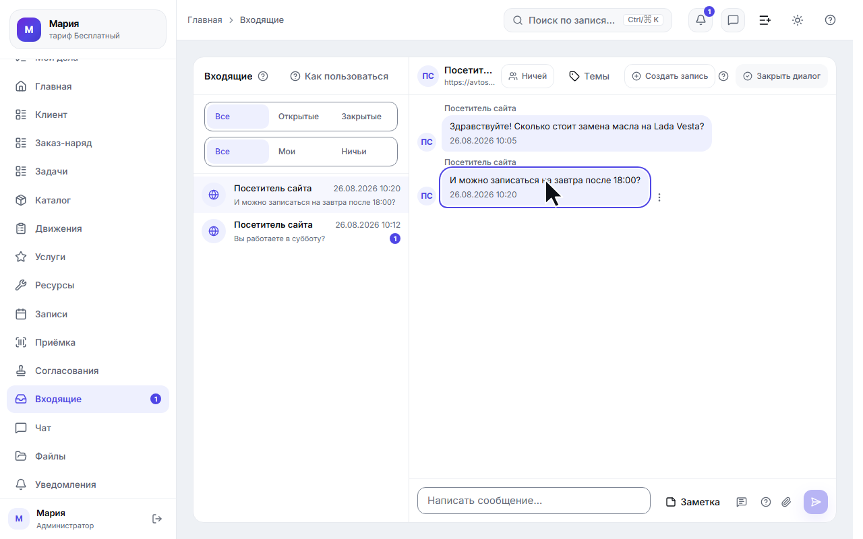Open the Темы tags selector
This screenshot has height=539, width=863.
(589, 76)
